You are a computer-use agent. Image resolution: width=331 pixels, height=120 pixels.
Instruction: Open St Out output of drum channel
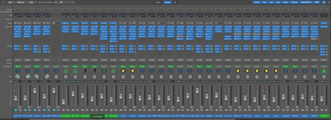(x=123, y=60)
